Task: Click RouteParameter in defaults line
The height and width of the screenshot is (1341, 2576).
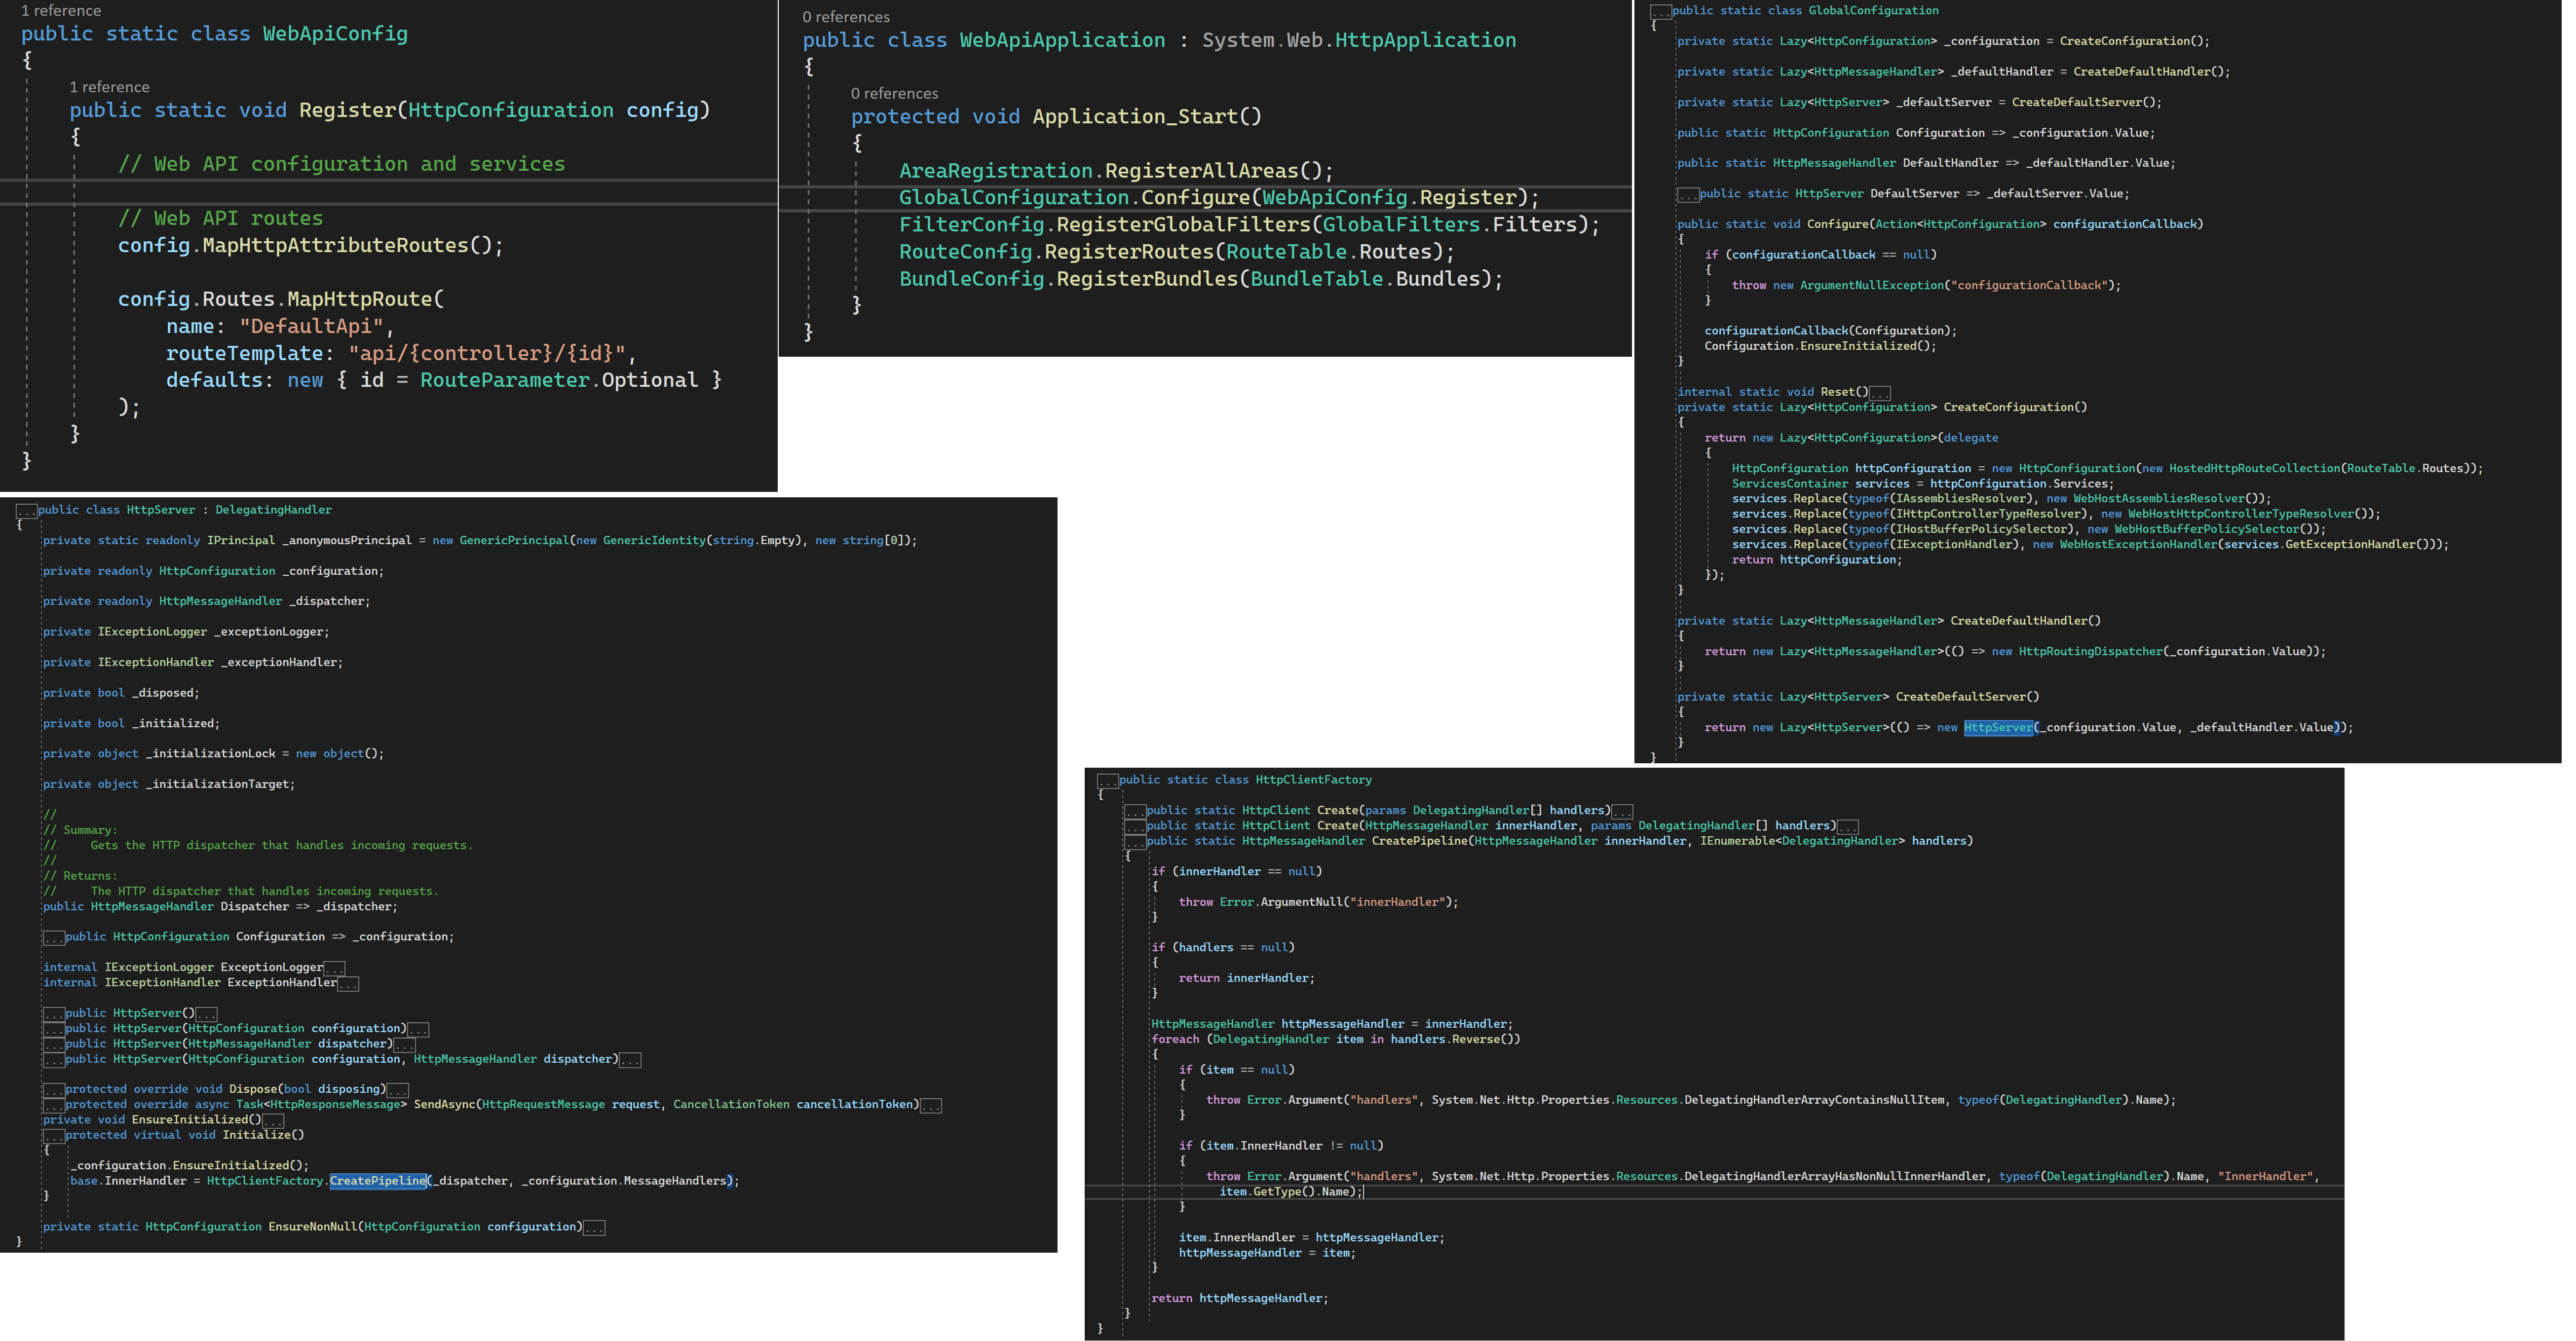Action: 505,380
